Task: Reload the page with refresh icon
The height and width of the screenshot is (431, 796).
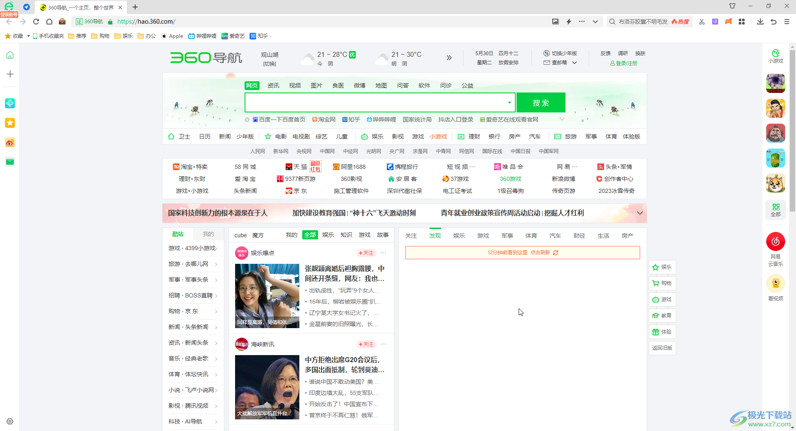Action: [36, 22]
